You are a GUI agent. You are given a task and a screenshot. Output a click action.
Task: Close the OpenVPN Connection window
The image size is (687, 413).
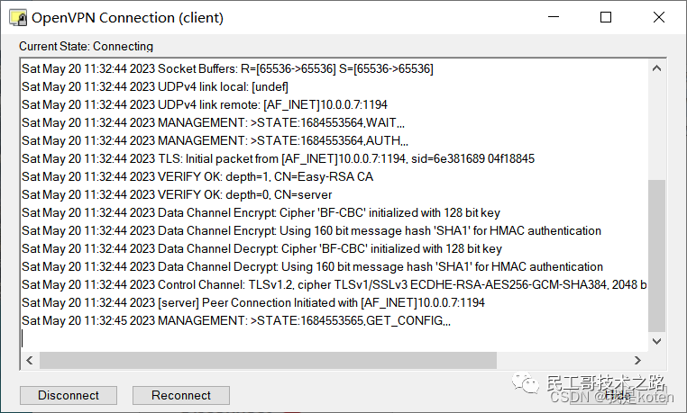(660, 17)
